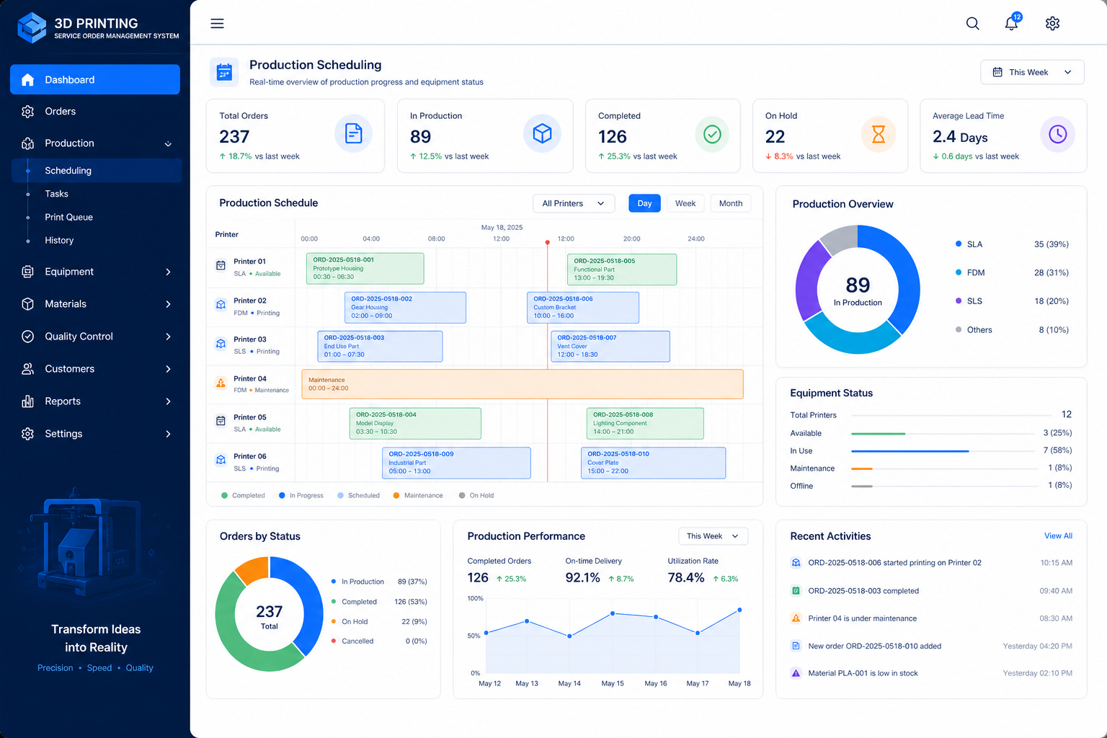
Task: Click icon beside ORD-2025-0518-006 activity
Action: tap(796, 563)
